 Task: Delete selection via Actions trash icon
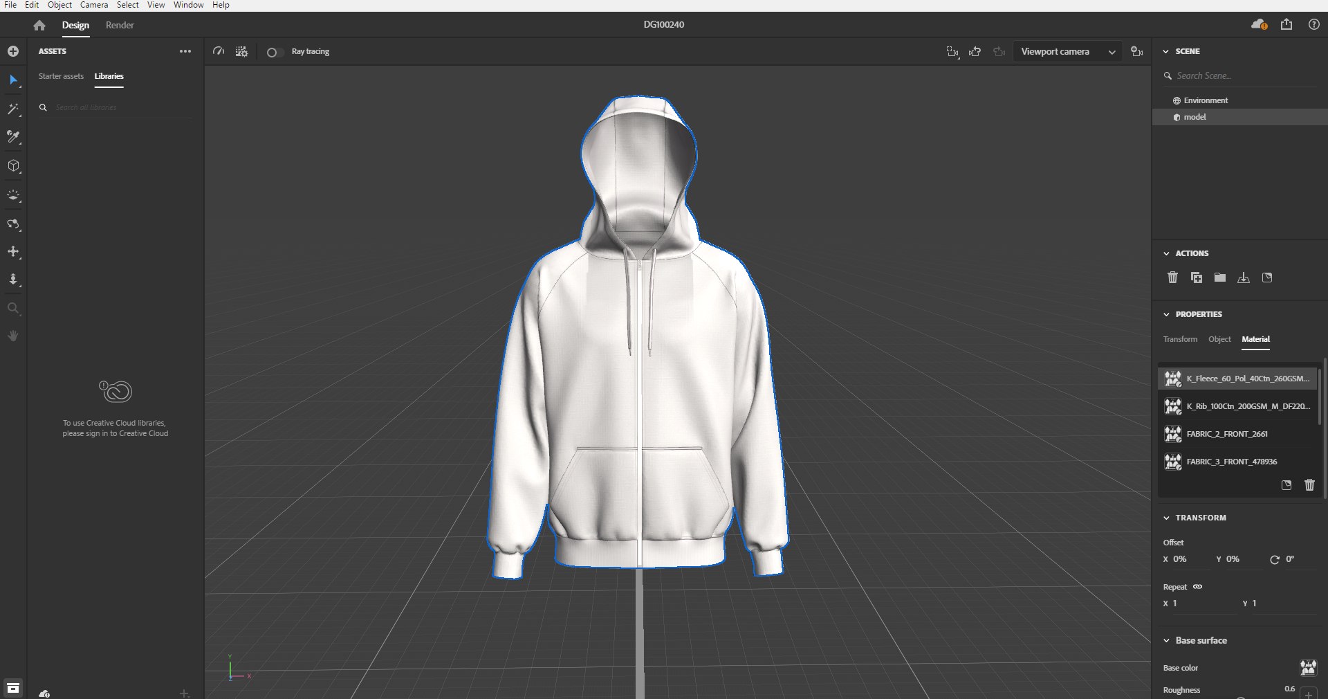[1172, 278]
